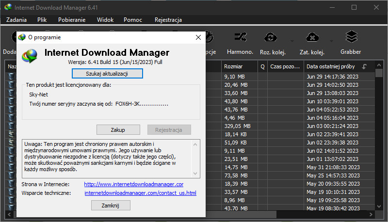Select the row sized 20,46 MB
The image size is (388, 222).
[190, 85]
